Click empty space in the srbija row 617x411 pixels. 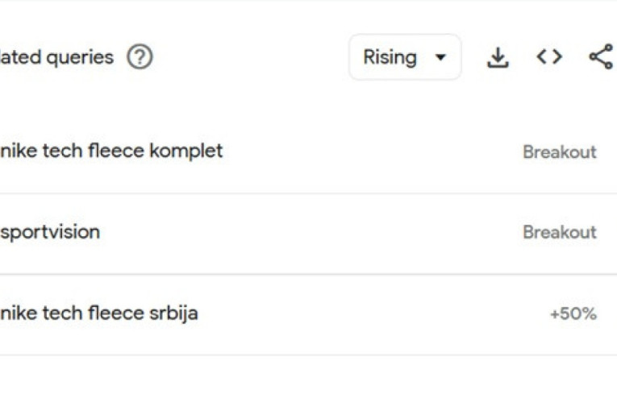pos(363,314)
